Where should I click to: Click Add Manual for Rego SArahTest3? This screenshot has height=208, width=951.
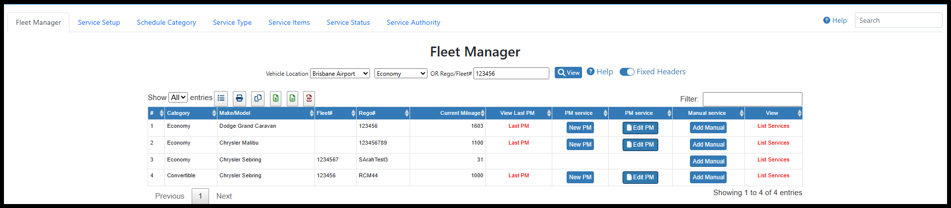coord(708,161)
